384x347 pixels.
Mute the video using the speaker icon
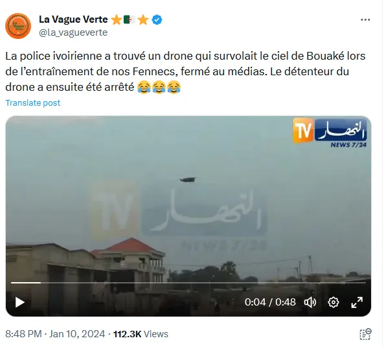[x=310, y=302]
